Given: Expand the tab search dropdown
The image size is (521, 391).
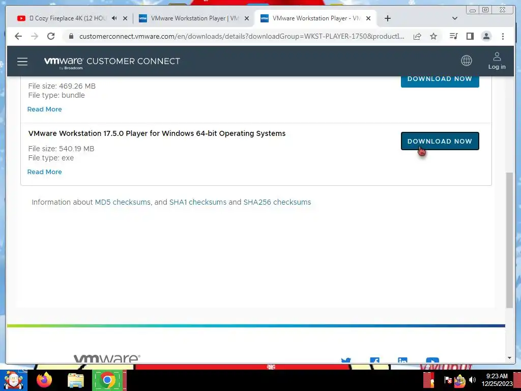Looking at the screenshot, I should [455, 18].
